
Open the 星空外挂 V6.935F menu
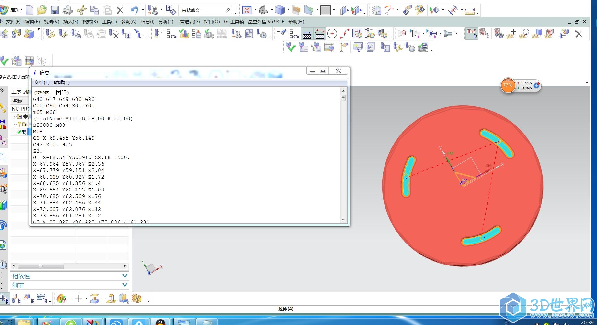[266, 22]
